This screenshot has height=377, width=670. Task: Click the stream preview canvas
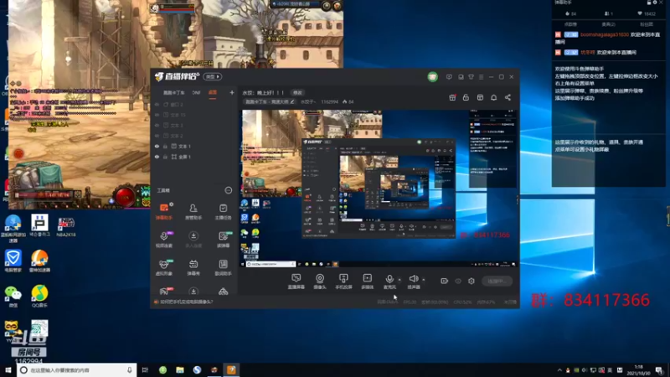click(379, 188)
